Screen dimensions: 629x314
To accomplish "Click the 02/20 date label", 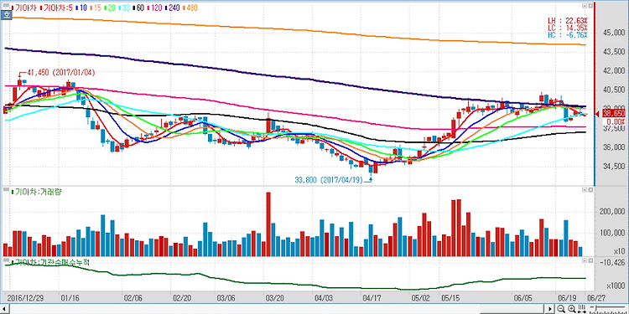I will pos(181,298).
